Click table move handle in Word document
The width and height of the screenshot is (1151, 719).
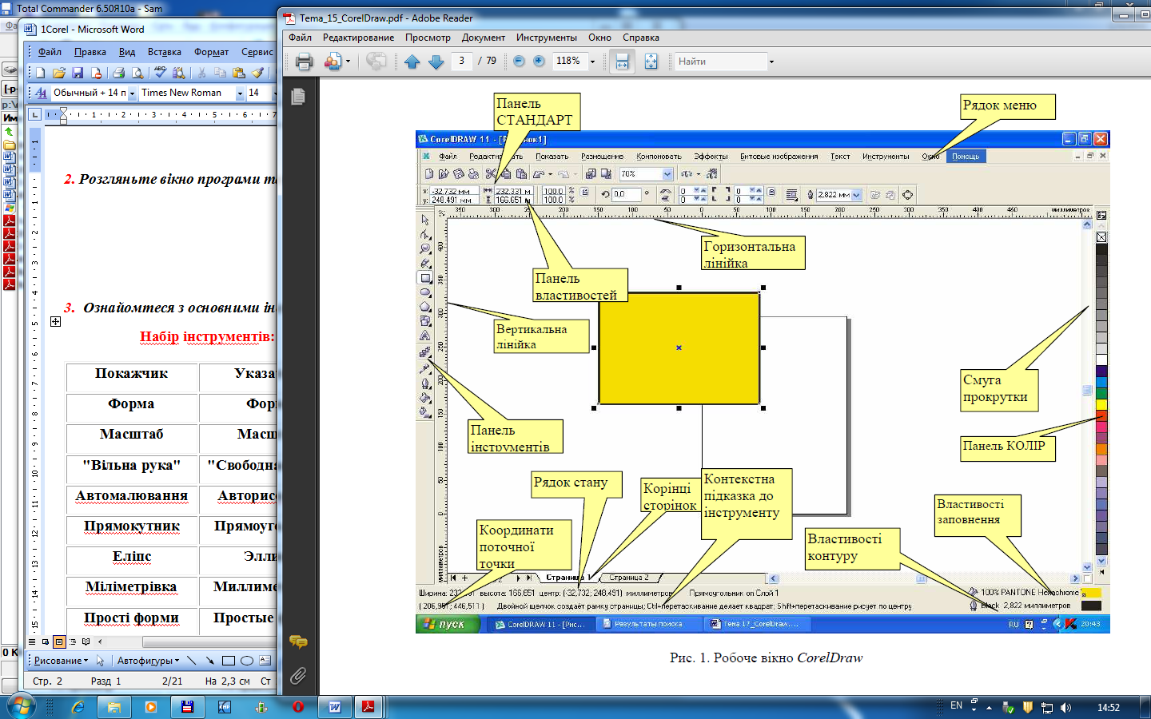(55, 321)
